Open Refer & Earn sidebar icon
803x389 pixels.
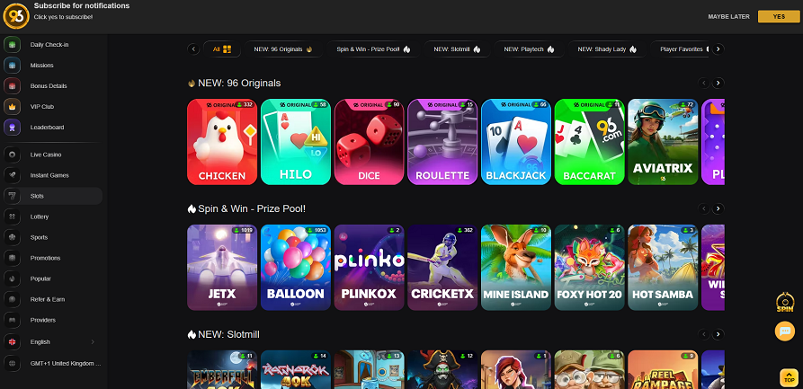click(12, 299)
